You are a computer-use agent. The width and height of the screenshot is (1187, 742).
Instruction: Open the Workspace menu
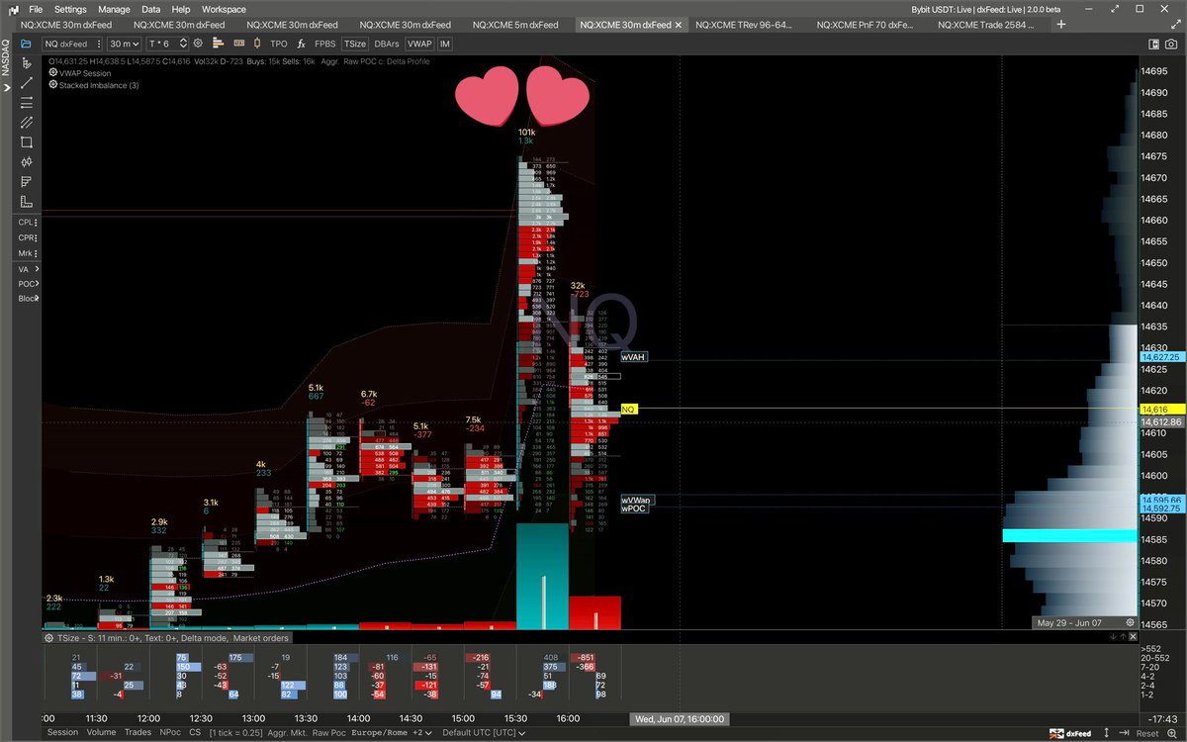pos(224,9)
